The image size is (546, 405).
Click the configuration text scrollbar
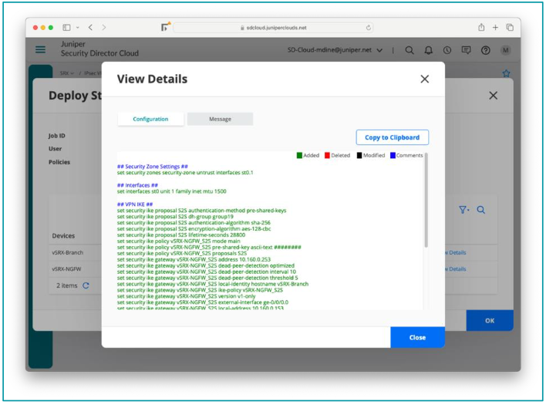point(426,201)
